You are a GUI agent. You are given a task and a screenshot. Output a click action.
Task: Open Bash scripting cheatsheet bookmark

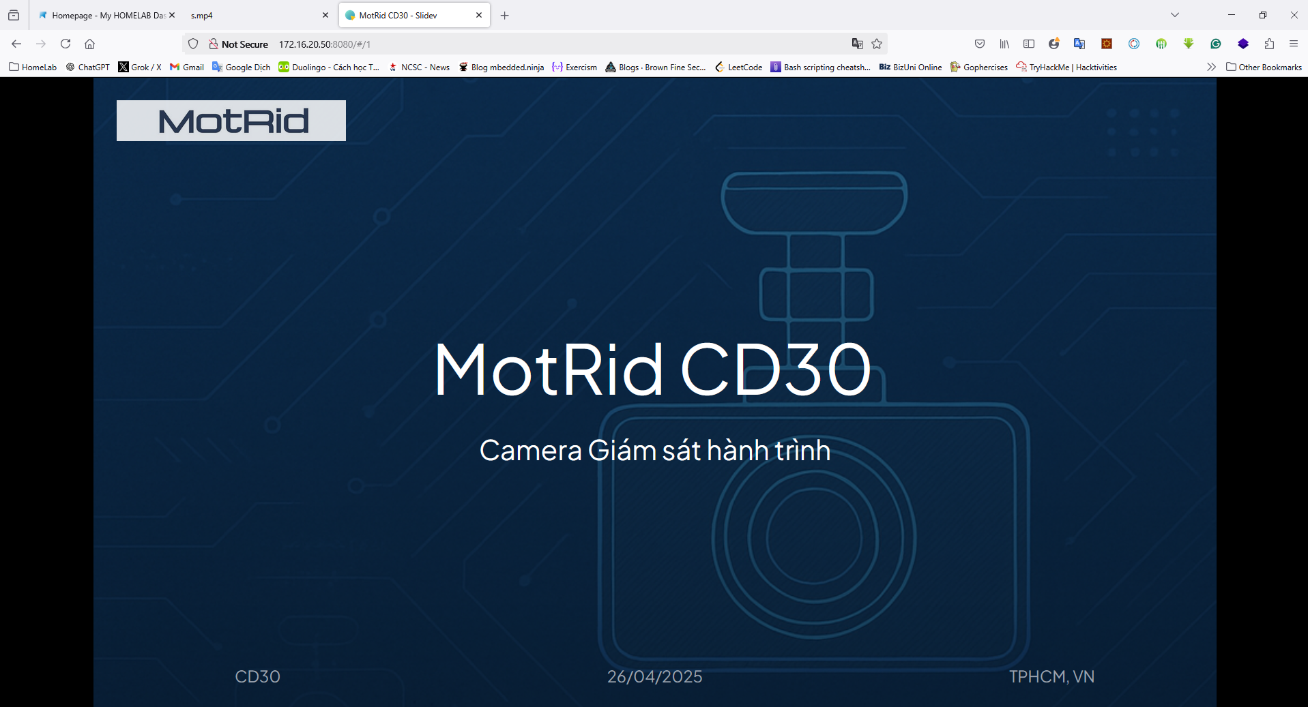821,67
